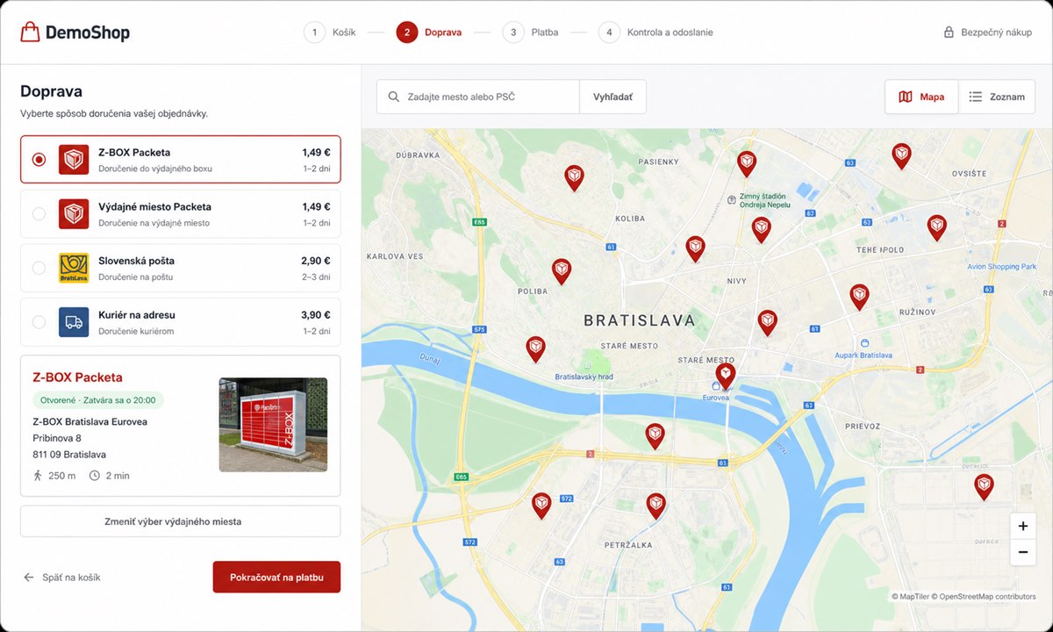Select the map pin near Dúbravka label
This screenshot has height=632, width=1053.
tap(574, 176)
